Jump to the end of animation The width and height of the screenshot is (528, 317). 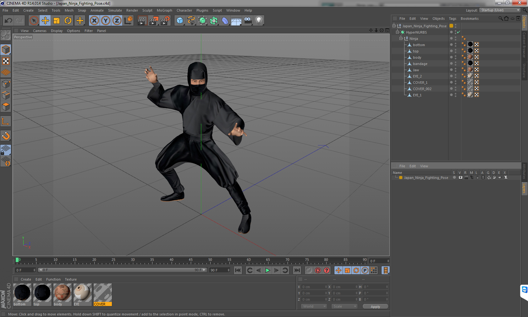click(x=297, y=270)
